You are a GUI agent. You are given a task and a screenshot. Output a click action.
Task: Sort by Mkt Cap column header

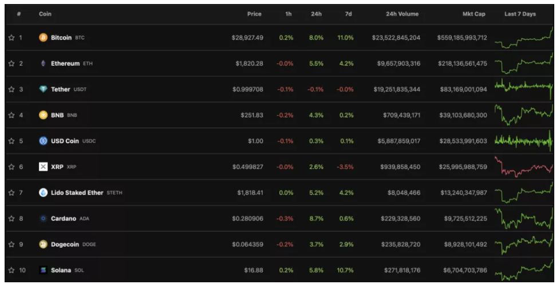tap(475, 14)
